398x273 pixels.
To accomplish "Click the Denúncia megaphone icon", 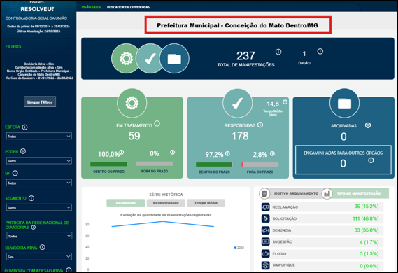I will 266,230.
